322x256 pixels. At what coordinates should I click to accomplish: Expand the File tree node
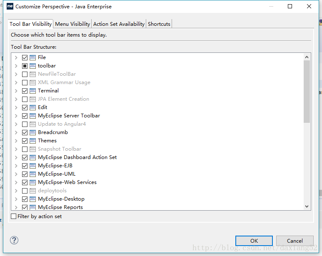tap(16, 57)
